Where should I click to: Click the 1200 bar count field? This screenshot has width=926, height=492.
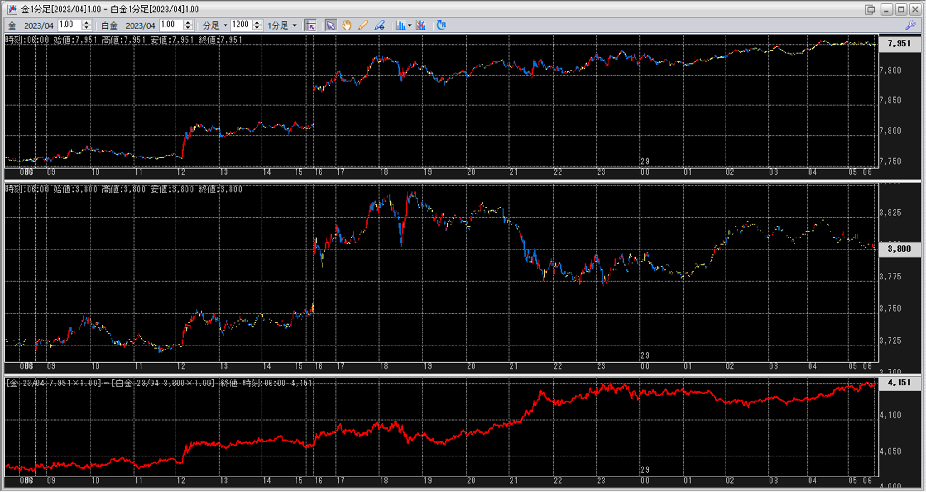(241, 25)
